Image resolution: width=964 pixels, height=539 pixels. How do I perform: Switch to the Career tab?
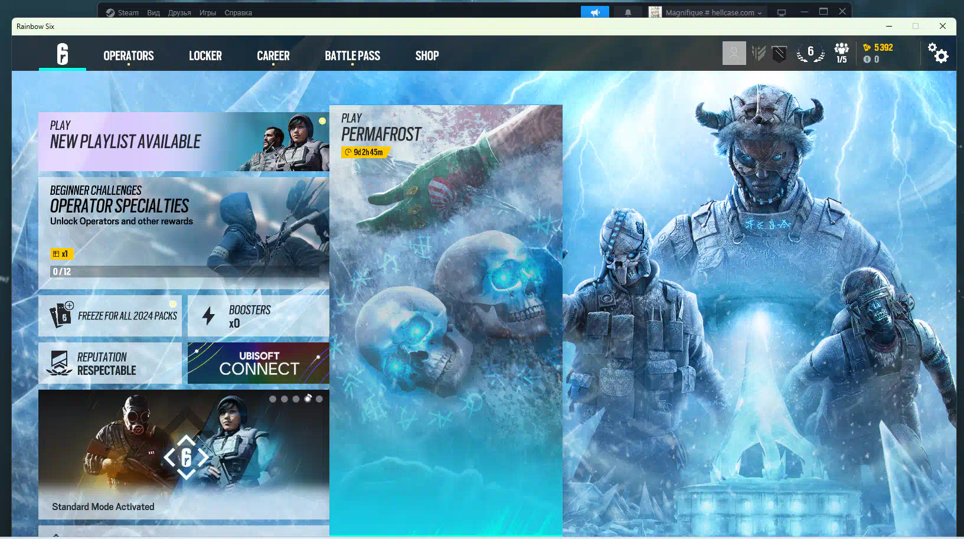click(273, 55)
